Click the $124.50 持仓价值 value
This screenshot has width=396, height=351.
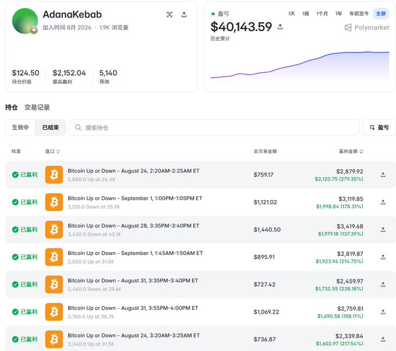[26, 73]
